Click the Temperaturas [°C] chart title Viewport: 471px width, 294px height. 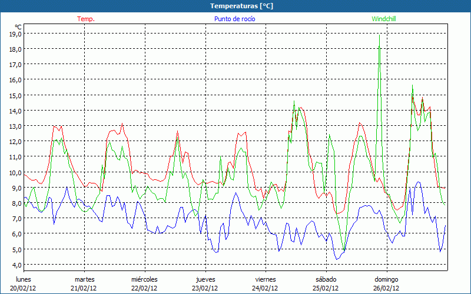[241, 6]
